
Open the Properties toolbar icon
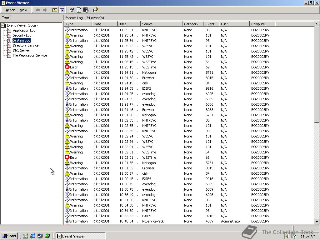[x=72, y=10]
